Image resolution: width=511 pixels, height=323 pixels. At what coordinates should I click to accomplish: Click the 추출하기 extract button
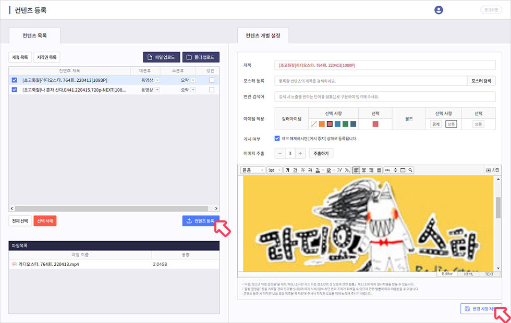[321, 153]
